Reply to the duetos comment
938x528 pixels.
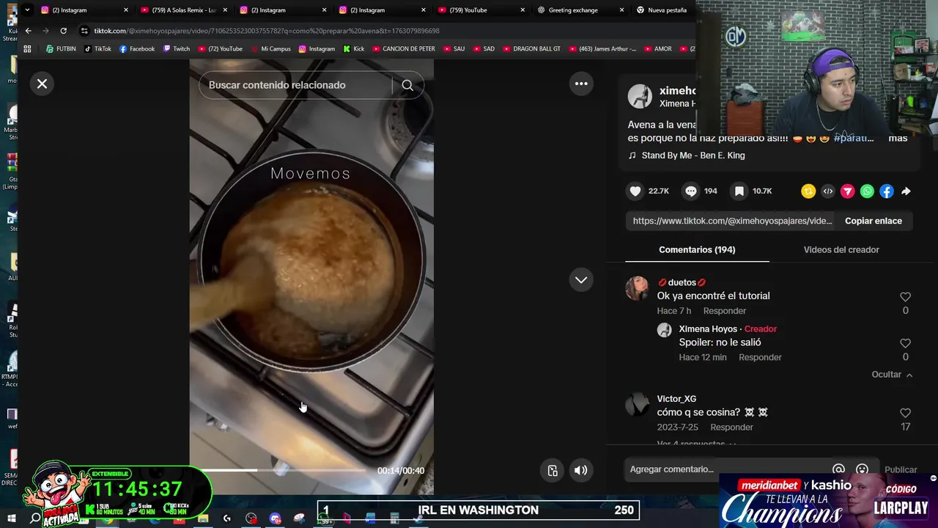click(x=724, y=311)
